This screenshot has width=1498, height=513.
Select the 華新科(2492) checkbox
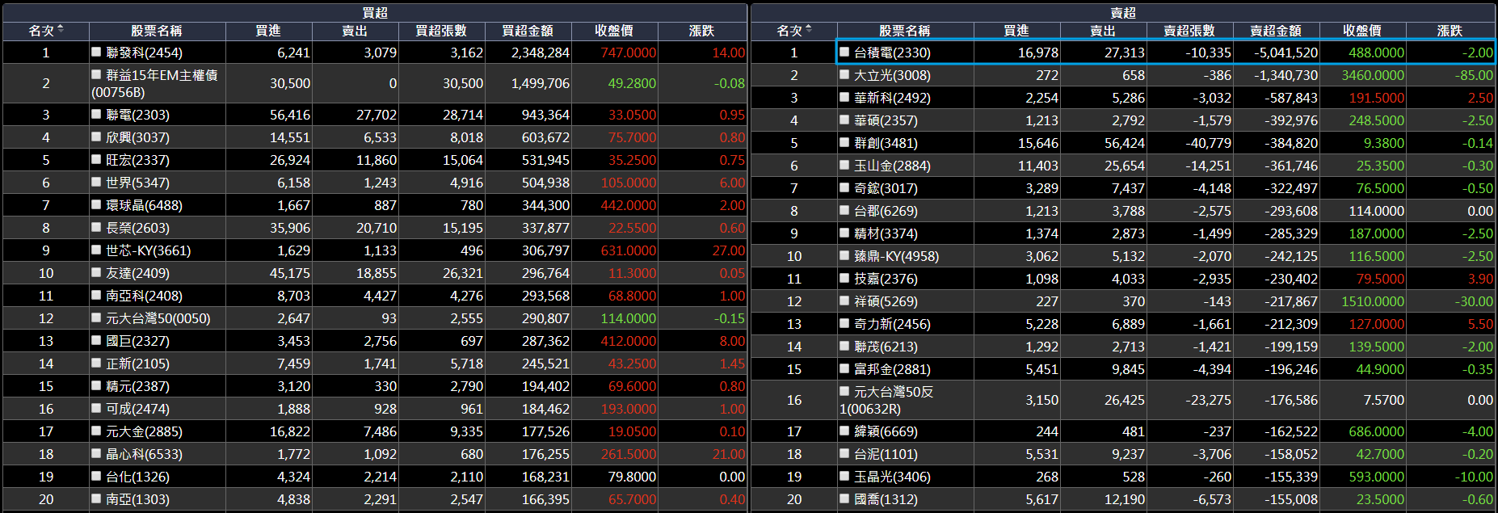tap(844, 97)
